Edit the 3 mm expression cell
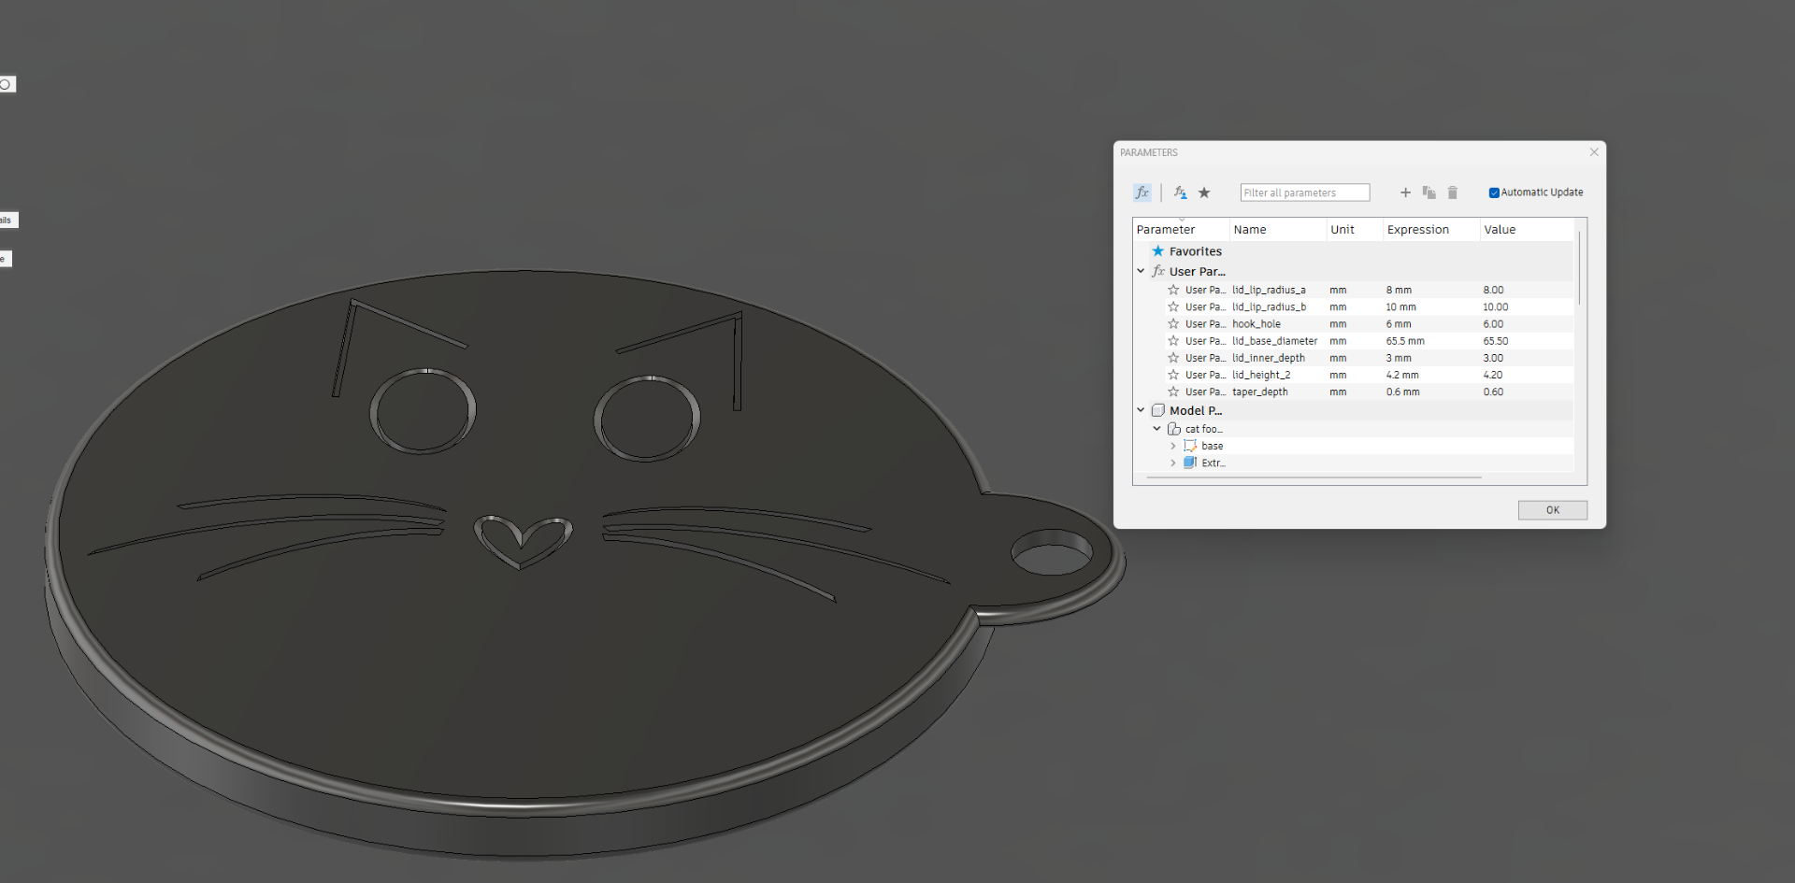 click(x=1430, y=358)
